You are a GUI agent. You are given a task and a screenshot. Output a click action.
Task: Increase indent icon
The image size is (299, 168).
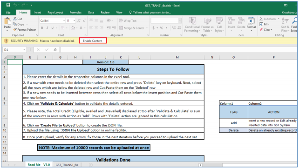[x=114, y=28]
